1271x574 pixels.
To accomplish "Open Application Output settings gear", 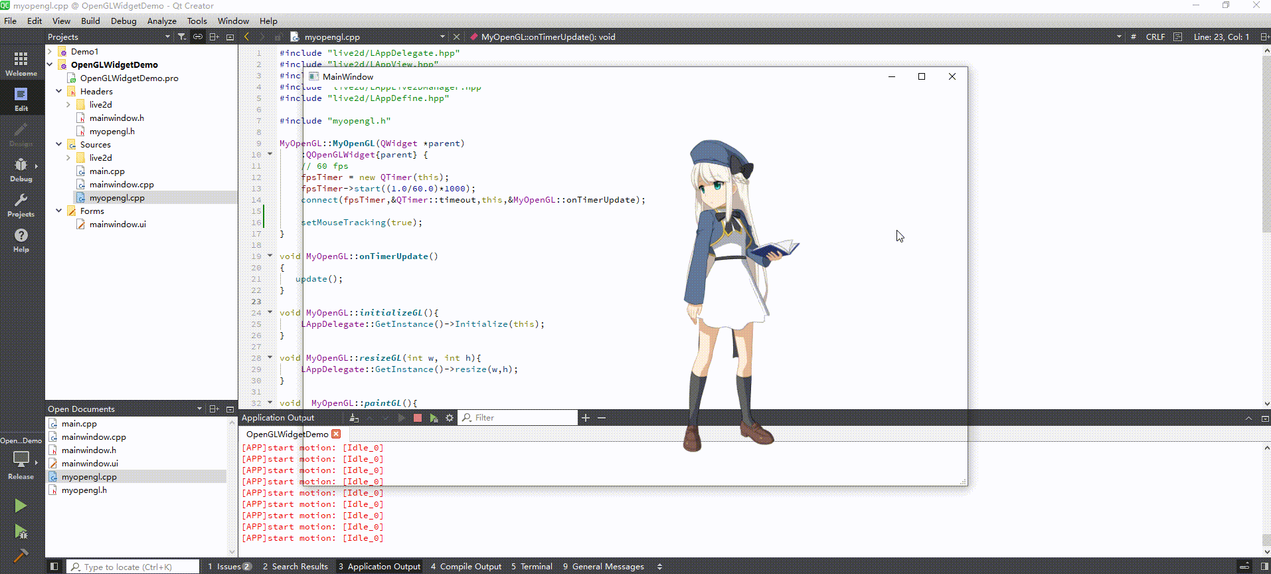I will (450, 418).
